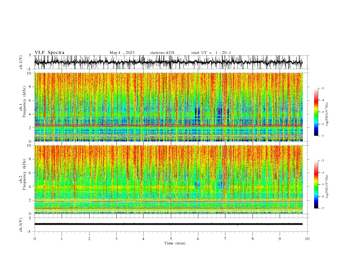
Task: Click the '7' tick on time axis
Action: point(225,239)
